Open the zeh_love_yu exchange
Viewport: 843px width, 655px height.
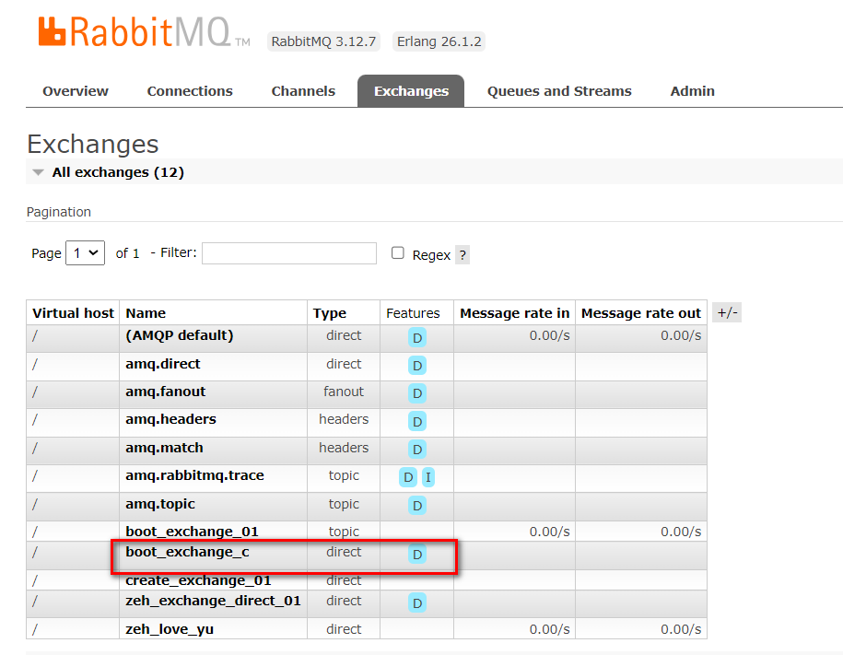[x=170, y=629]
